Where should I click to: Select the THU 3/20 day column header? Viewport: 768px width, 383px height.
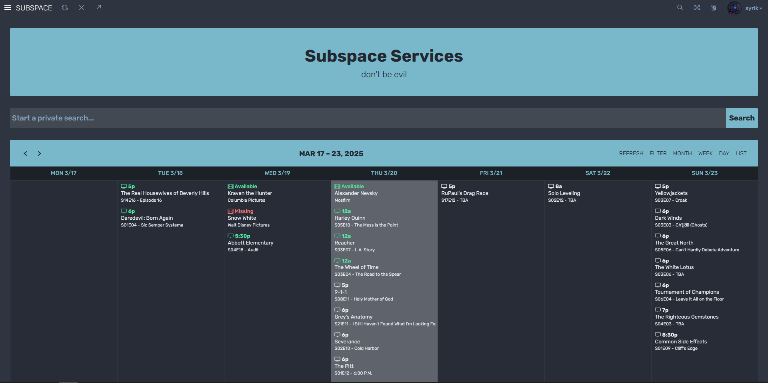coord(384,173)
